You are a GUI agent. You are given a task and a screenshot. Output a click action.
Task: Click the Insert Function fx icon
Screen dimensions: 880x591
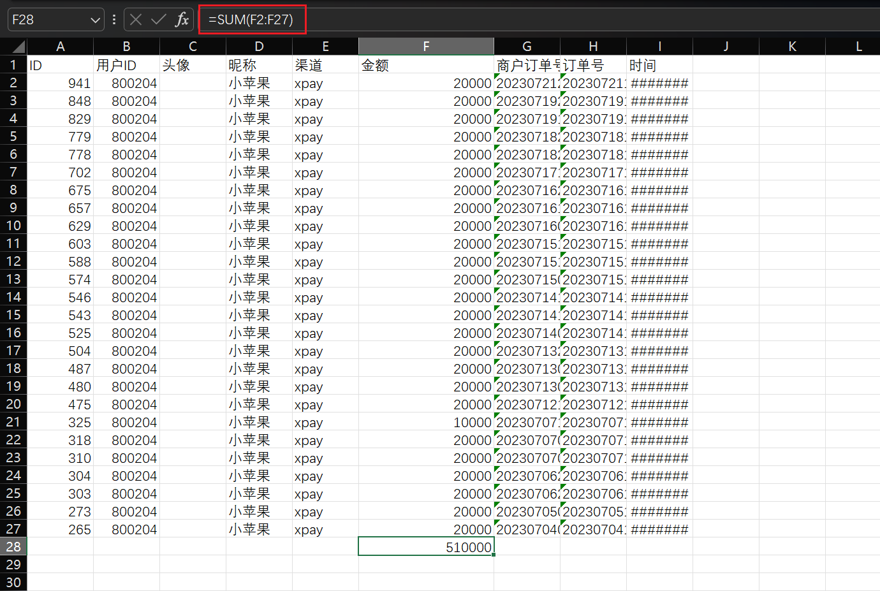pyautogui.click(x=182, y=20)
